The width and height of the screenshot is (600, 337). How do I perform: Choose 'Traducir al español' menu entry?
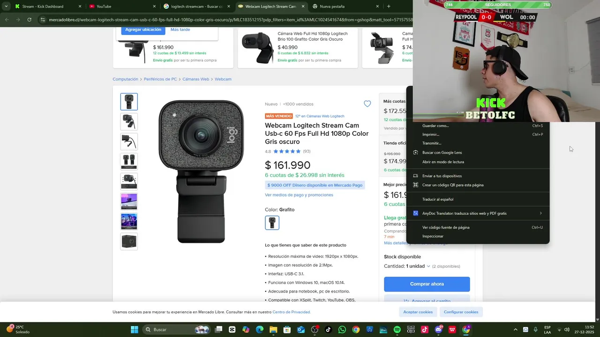(x=478, y=199)
